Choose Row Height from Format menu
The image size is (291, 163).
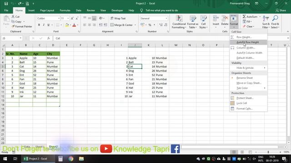click(x=249, y=37)
